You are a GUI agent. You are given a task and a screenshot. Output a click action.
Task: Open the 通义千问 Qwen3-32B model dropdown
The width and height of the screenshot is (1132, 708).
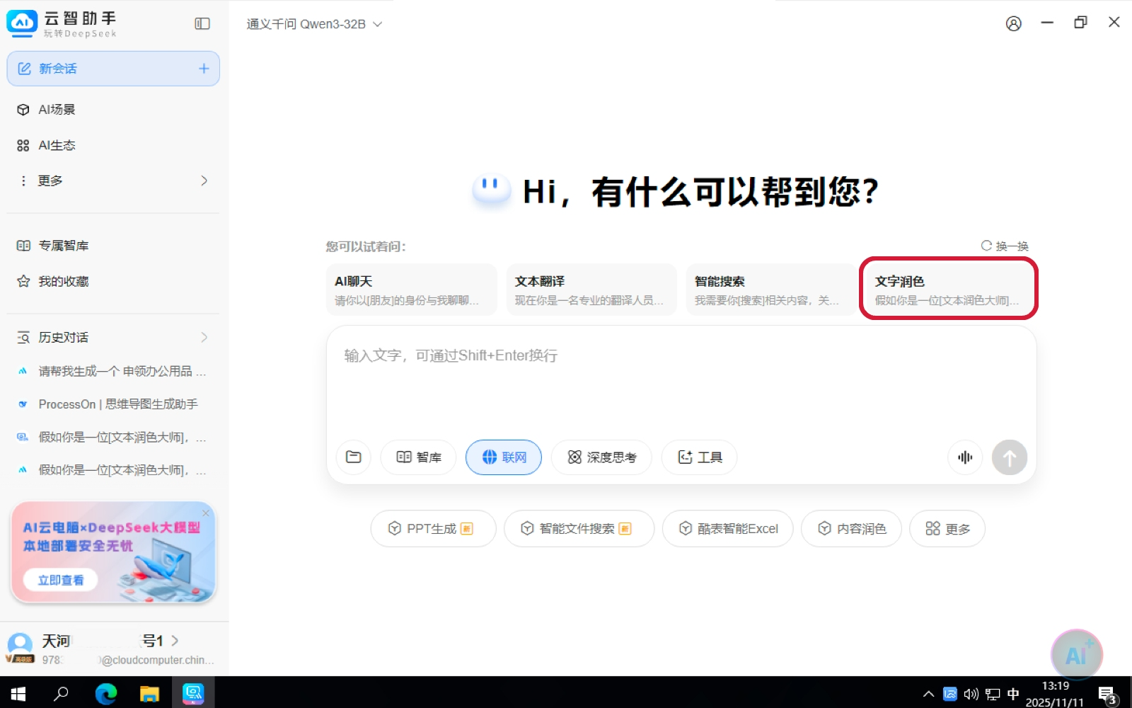tap(314, 24)
